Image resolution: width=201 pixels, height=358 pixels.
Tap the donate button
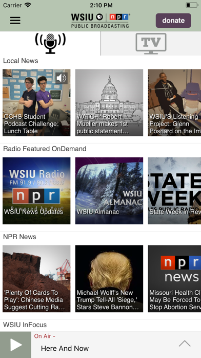pos(173,21)
